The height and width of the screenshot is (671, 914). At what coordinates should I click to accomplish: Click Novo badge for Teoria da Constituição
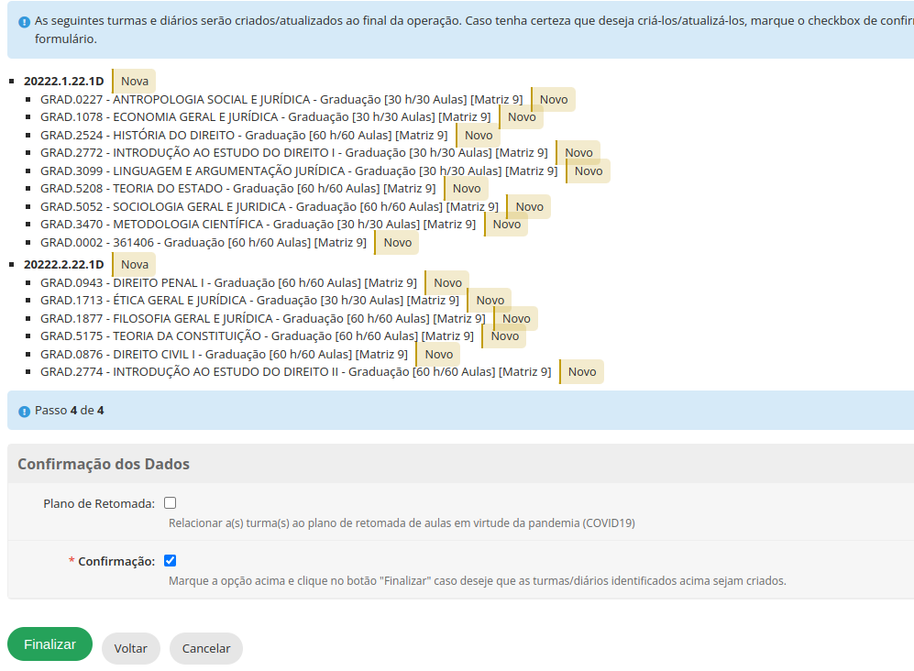tap(505, 336)
